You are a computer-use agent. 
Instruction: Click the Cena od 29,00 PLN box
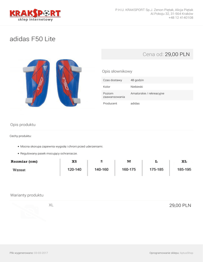point(147,54)
